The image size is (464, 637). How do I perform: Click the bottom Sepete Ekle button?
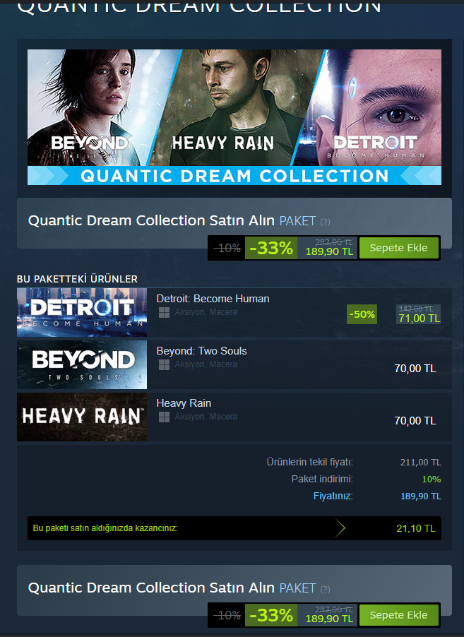398,615
